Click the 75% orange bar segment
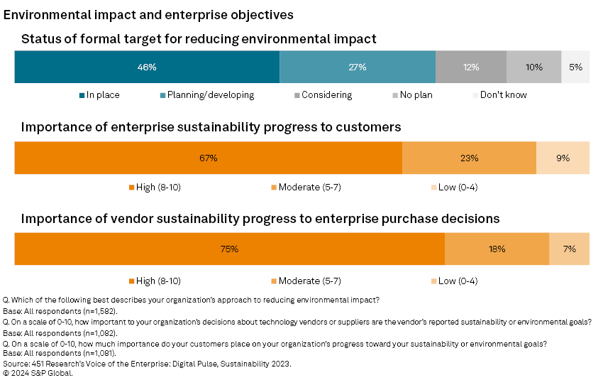Screen dimensions: 603x385 point(229,249)
